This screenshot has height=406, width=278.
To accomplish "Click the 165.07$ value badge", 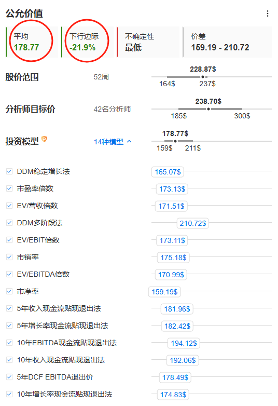I will [x=168, y=172].
